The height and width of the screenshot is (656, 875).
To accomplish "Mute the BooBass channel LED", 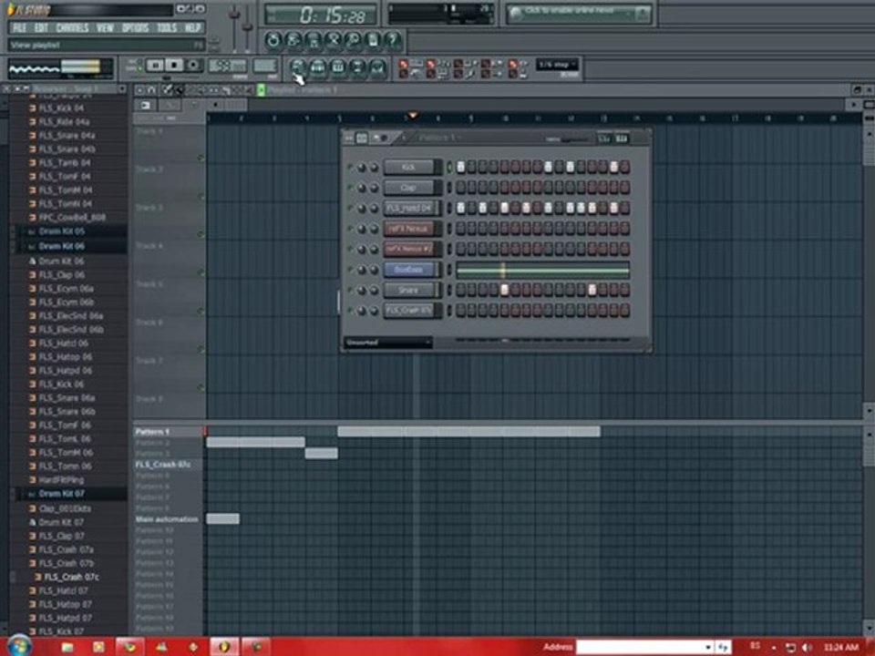I will point(350,270).
